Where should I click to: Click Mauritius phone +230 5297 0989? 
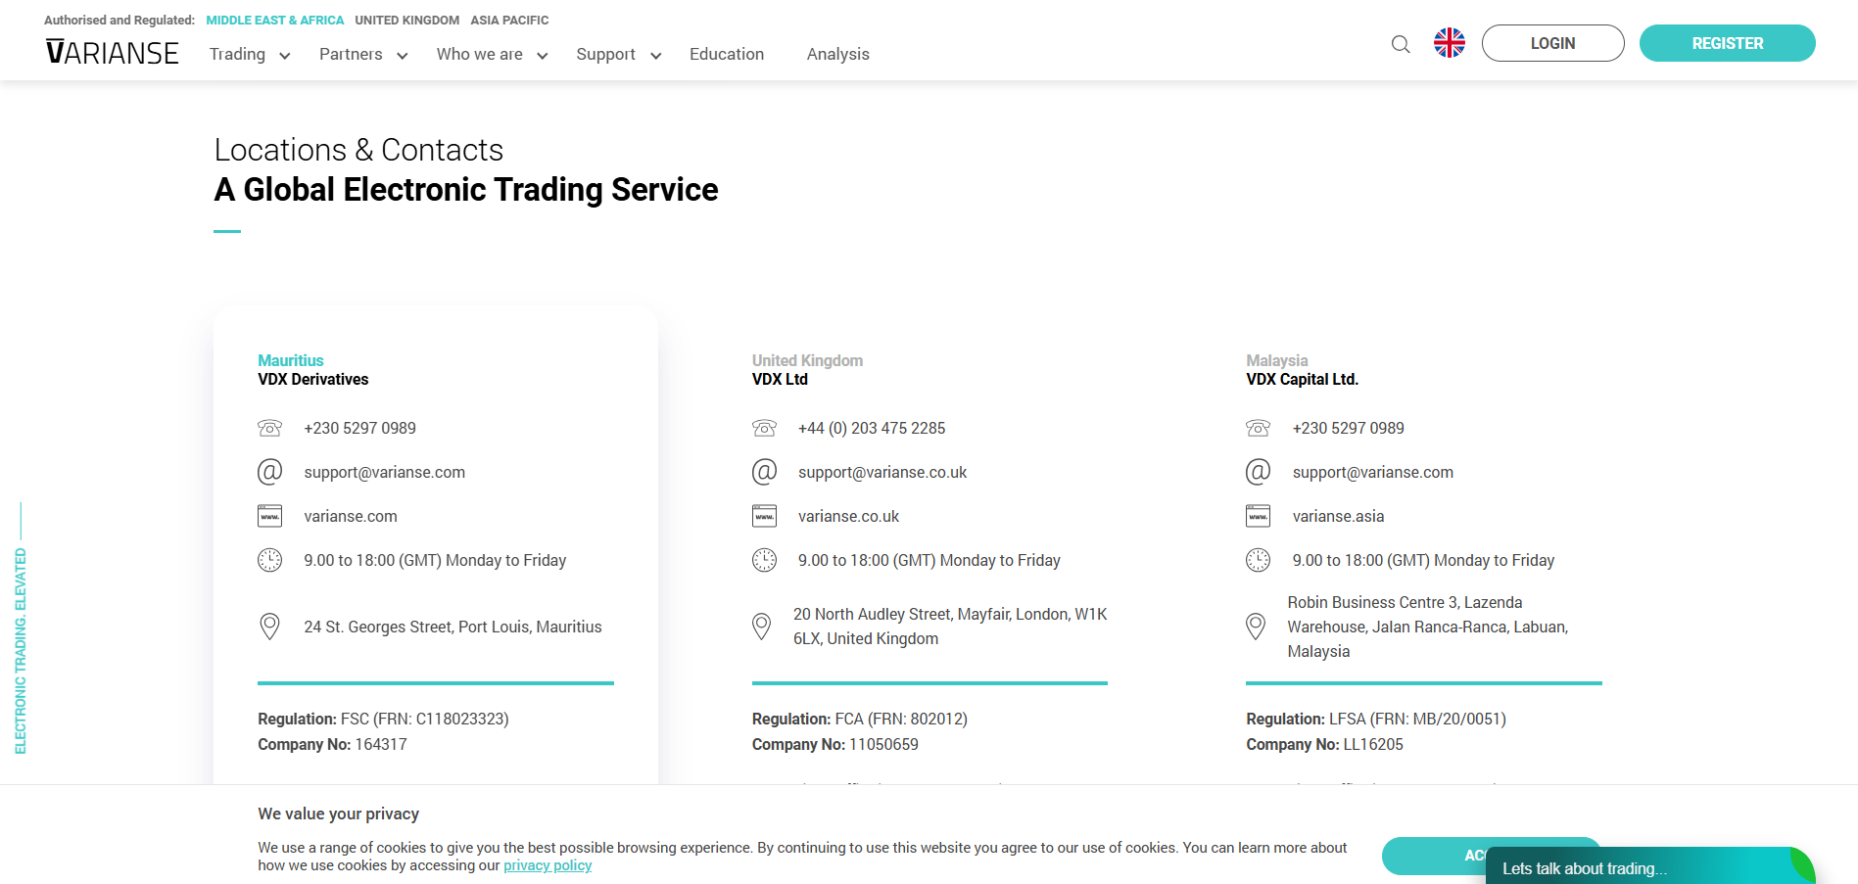(359, 428)
